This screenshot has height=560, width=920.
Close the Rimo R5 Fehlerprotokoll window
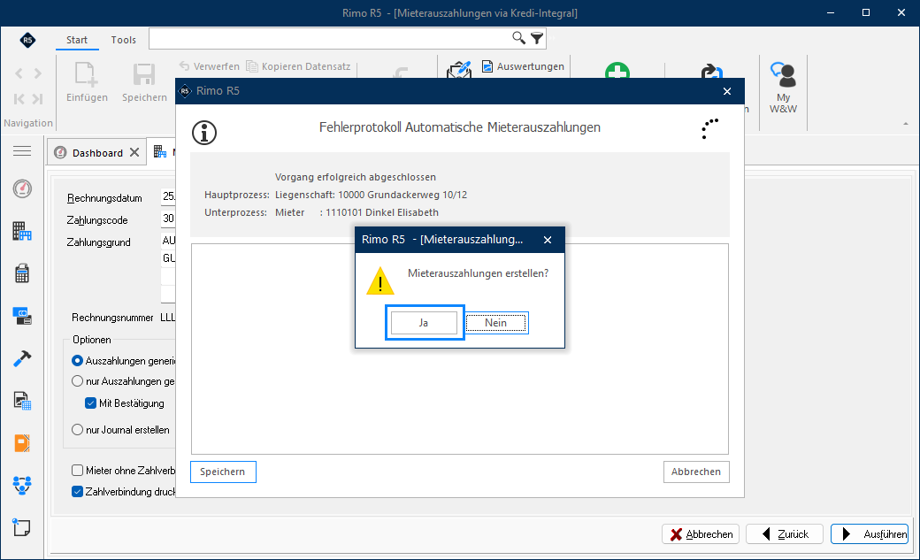click(x=727, y=91)
